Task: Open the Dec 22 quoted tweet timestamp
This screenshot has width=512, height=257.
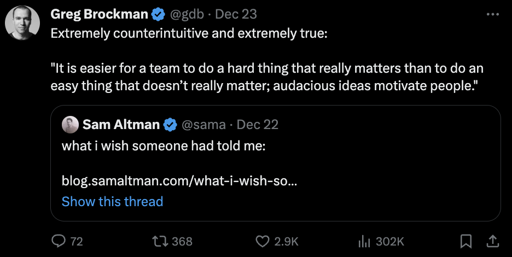Action: pos(258,125)
